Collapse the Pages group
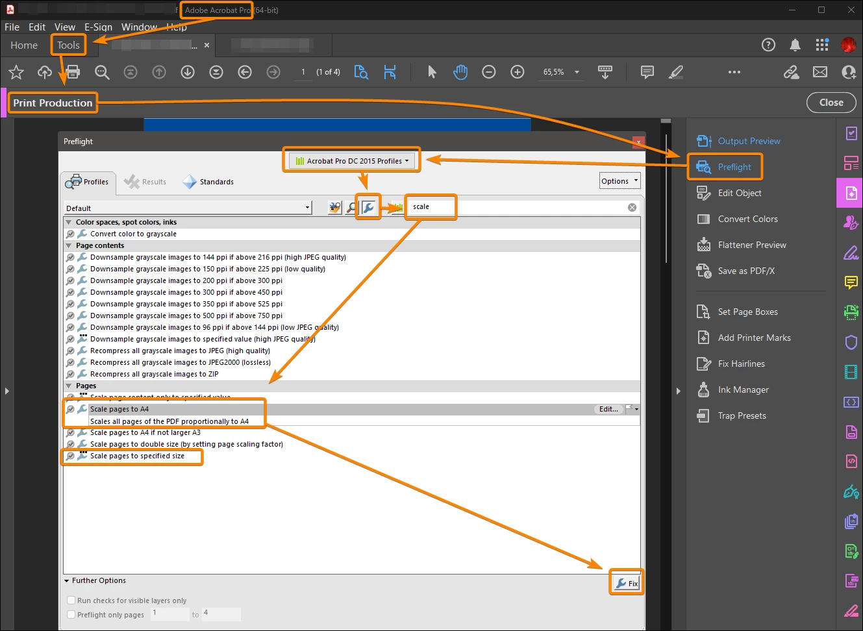Viewport: 863px width, 631px height. coord(69,386)
